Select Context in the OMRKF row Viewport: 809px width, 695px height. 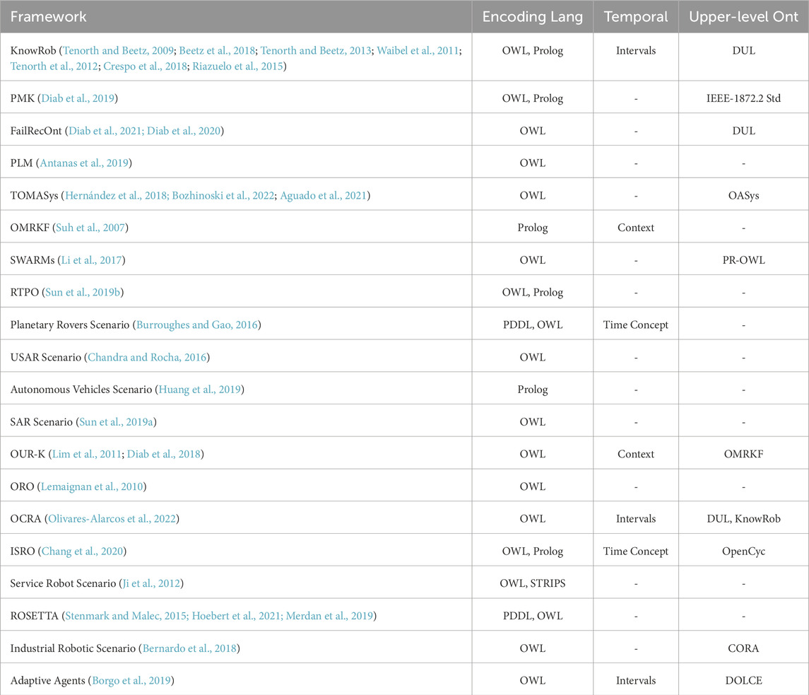(636, 227)
